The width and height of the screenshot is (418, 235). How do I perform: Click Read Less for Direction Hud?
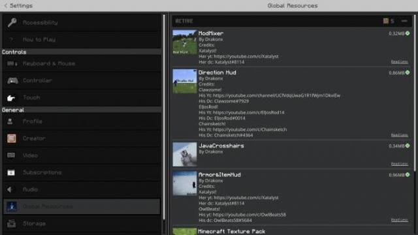pyautogui.click(x=399, y=135)
